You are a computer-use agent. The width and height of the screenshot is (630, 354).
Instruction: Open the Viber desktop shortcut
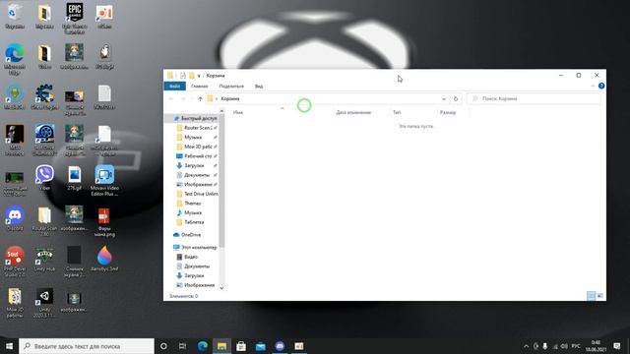[x=44, y=177]
